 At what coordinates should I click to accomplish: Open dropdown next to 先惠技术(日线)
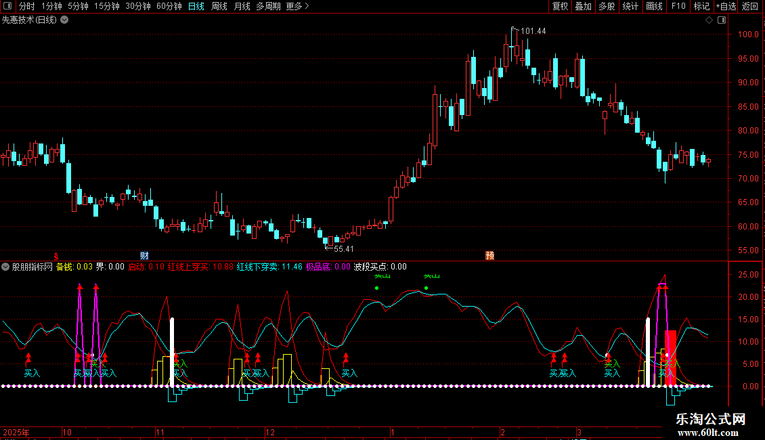64,20
